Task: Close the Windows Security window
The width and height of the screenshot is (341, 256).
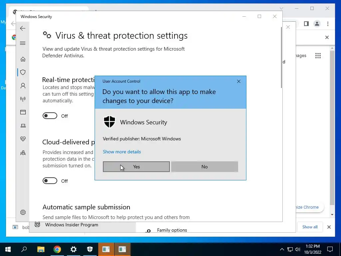Action: pyautogui.click(x=275, y=17)
